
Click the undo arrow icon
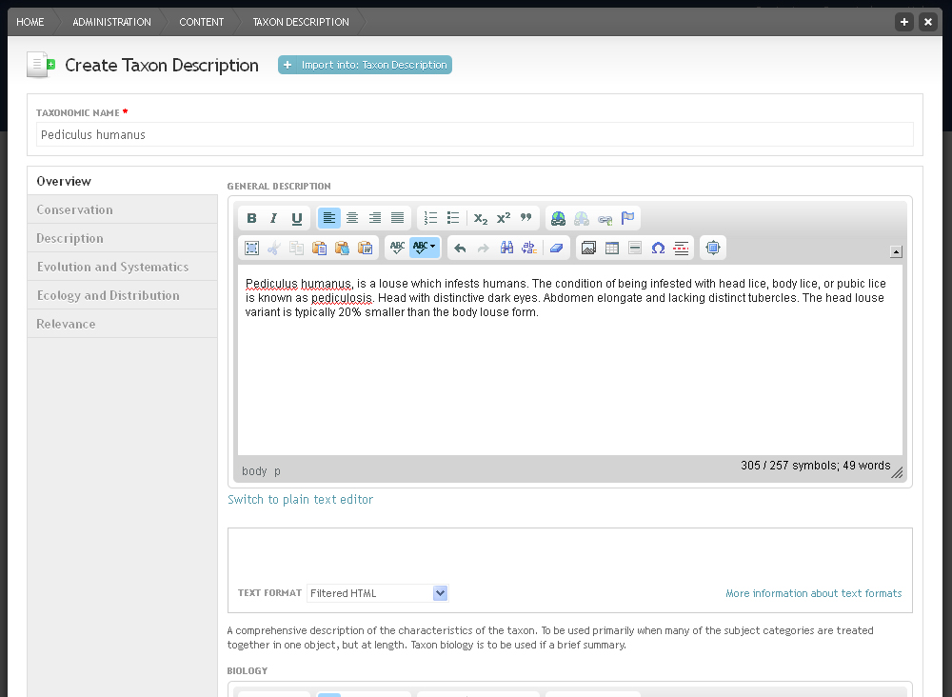[x=460, y=248]
